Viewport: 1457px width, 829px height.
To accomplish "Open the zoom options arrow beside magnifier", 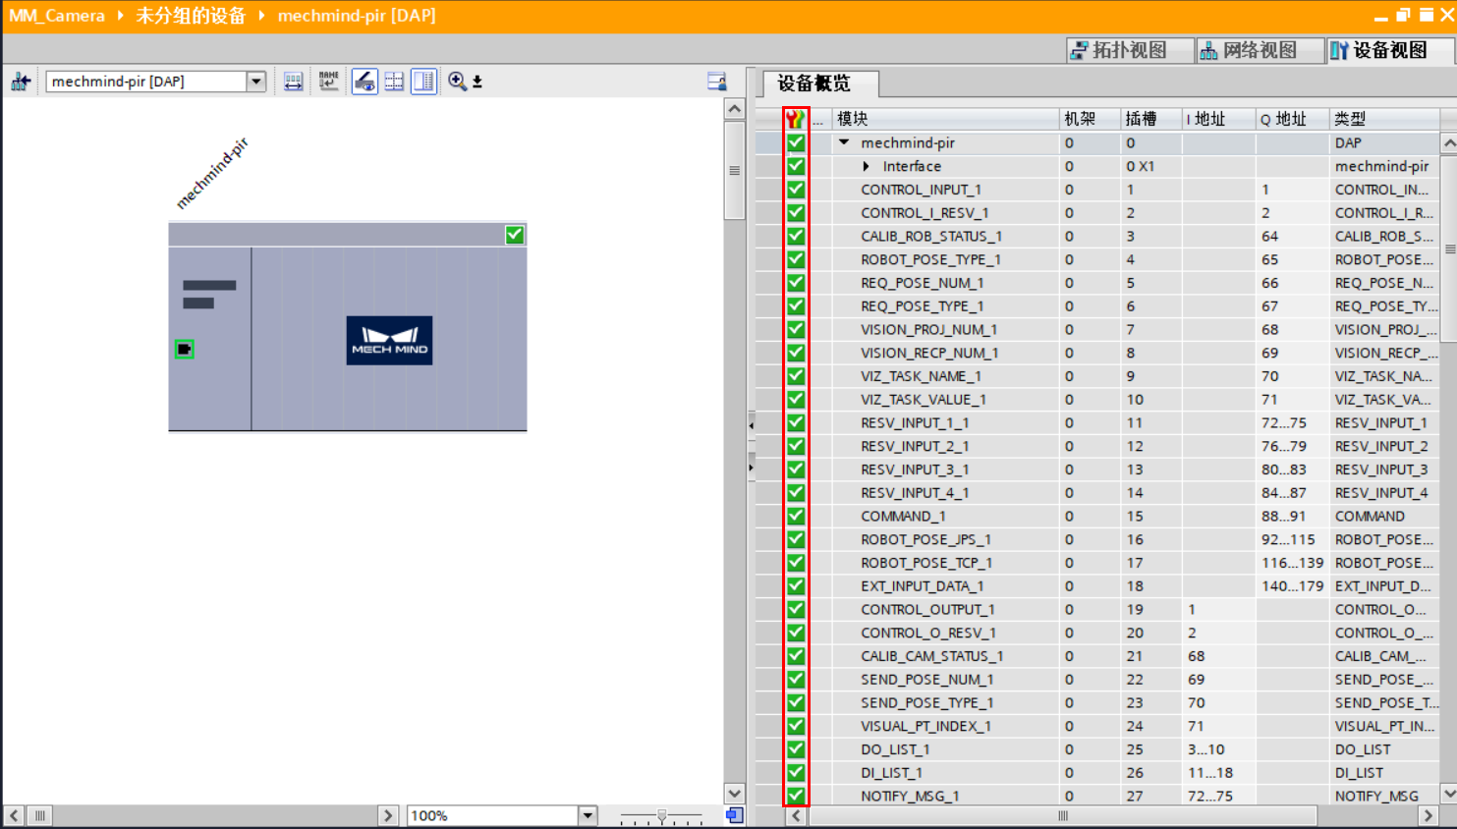I will click(x=477, y=83).
